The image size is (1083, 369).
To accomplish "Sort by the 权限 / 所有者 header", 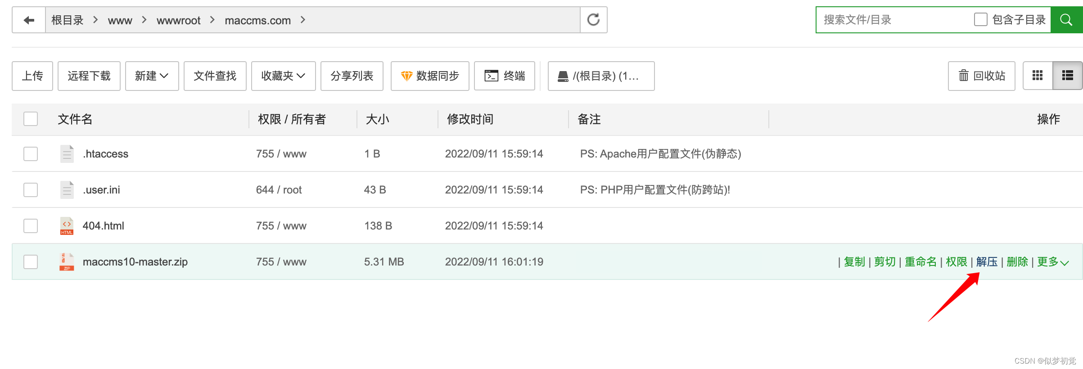I will (292, 119).
